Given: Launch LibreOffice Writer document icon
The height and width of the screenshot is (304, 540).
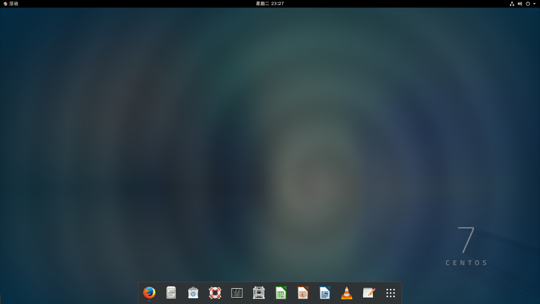Looking at the screenshot, I should [x=325, y=293].
